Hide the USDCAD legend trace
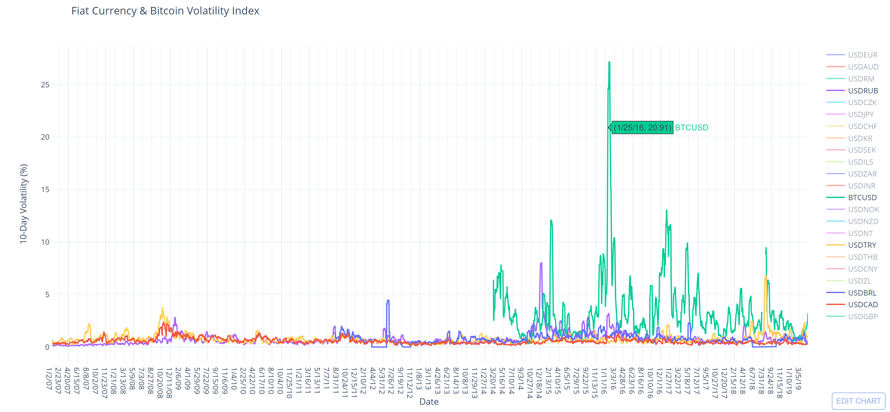This screenshot has height=412, width=890. point(862,305)
